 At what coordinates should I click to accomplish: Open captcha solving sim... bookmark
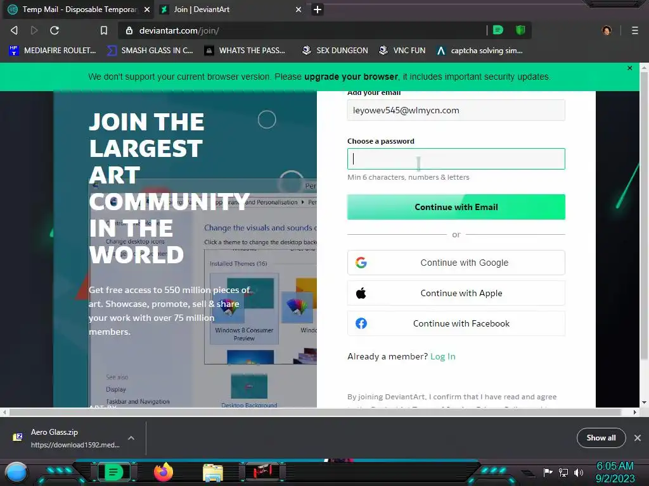480,51
